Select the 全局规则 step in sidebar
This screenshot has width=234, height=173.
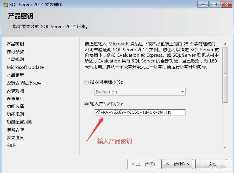(15, 60)
